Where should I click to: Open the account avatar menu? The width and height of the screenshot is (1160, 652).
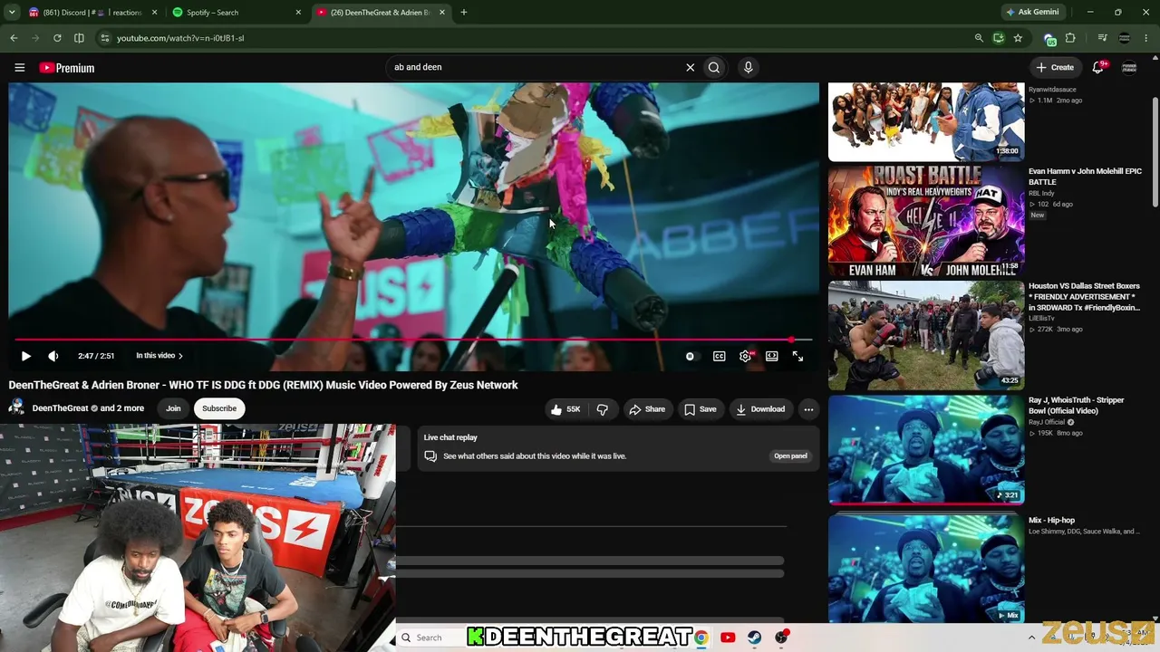1129,67
